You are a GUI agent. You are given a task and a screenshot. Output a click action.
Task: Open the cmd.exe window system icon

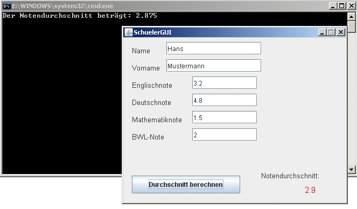click(6, 6)
